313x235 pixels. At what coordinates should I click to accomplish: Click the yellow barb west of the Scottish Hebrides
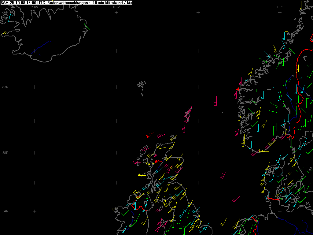[142, 175]
